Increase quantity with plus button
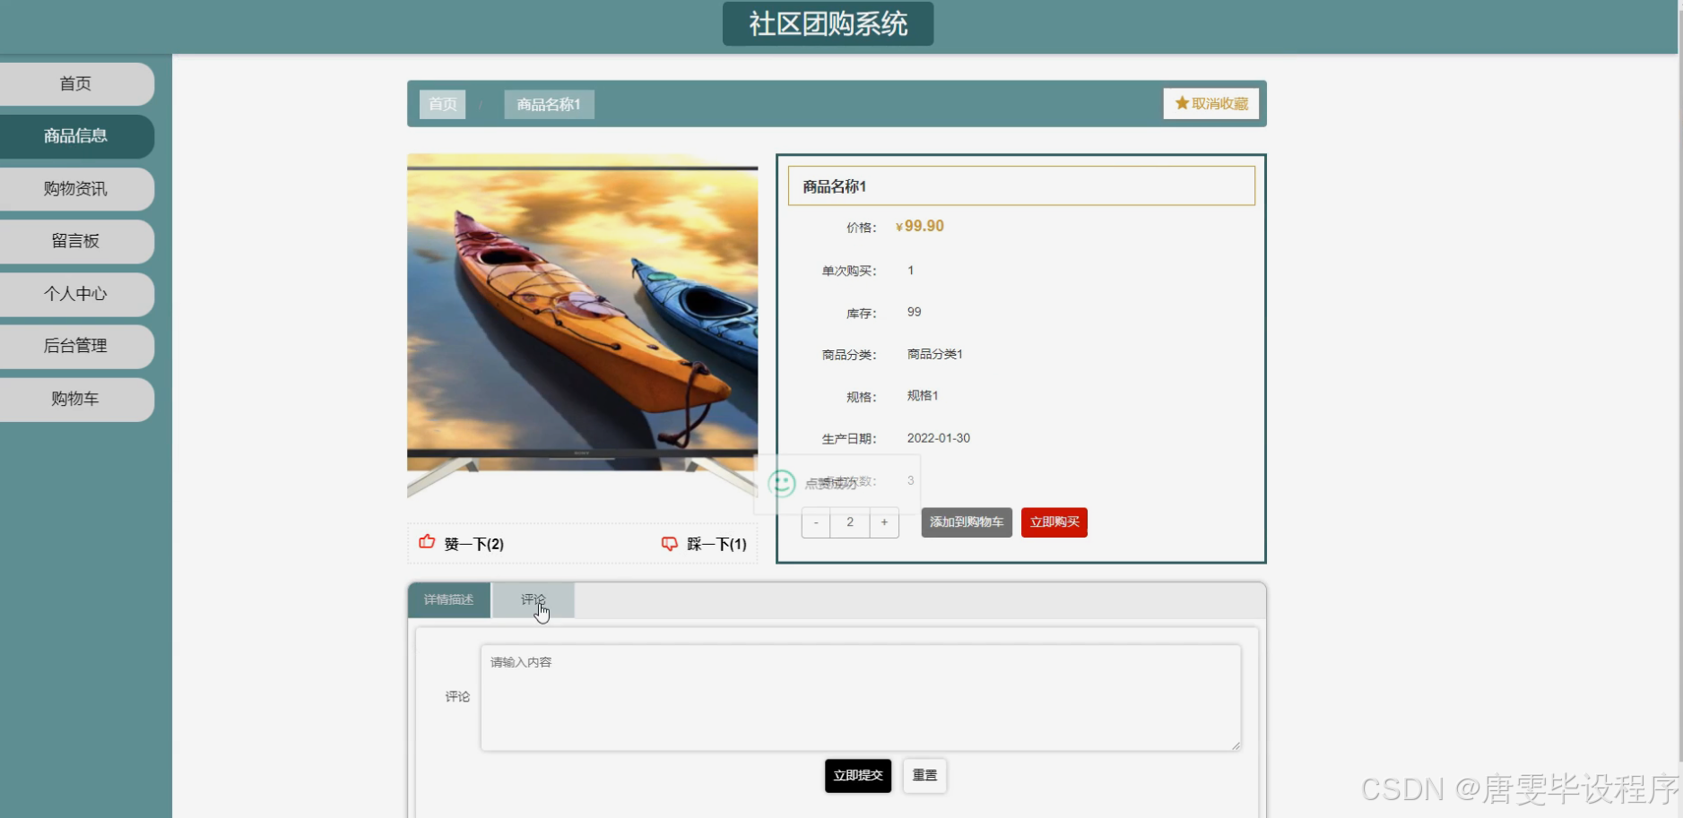Viewport: 1683px width, 818px height. [884, 522]
